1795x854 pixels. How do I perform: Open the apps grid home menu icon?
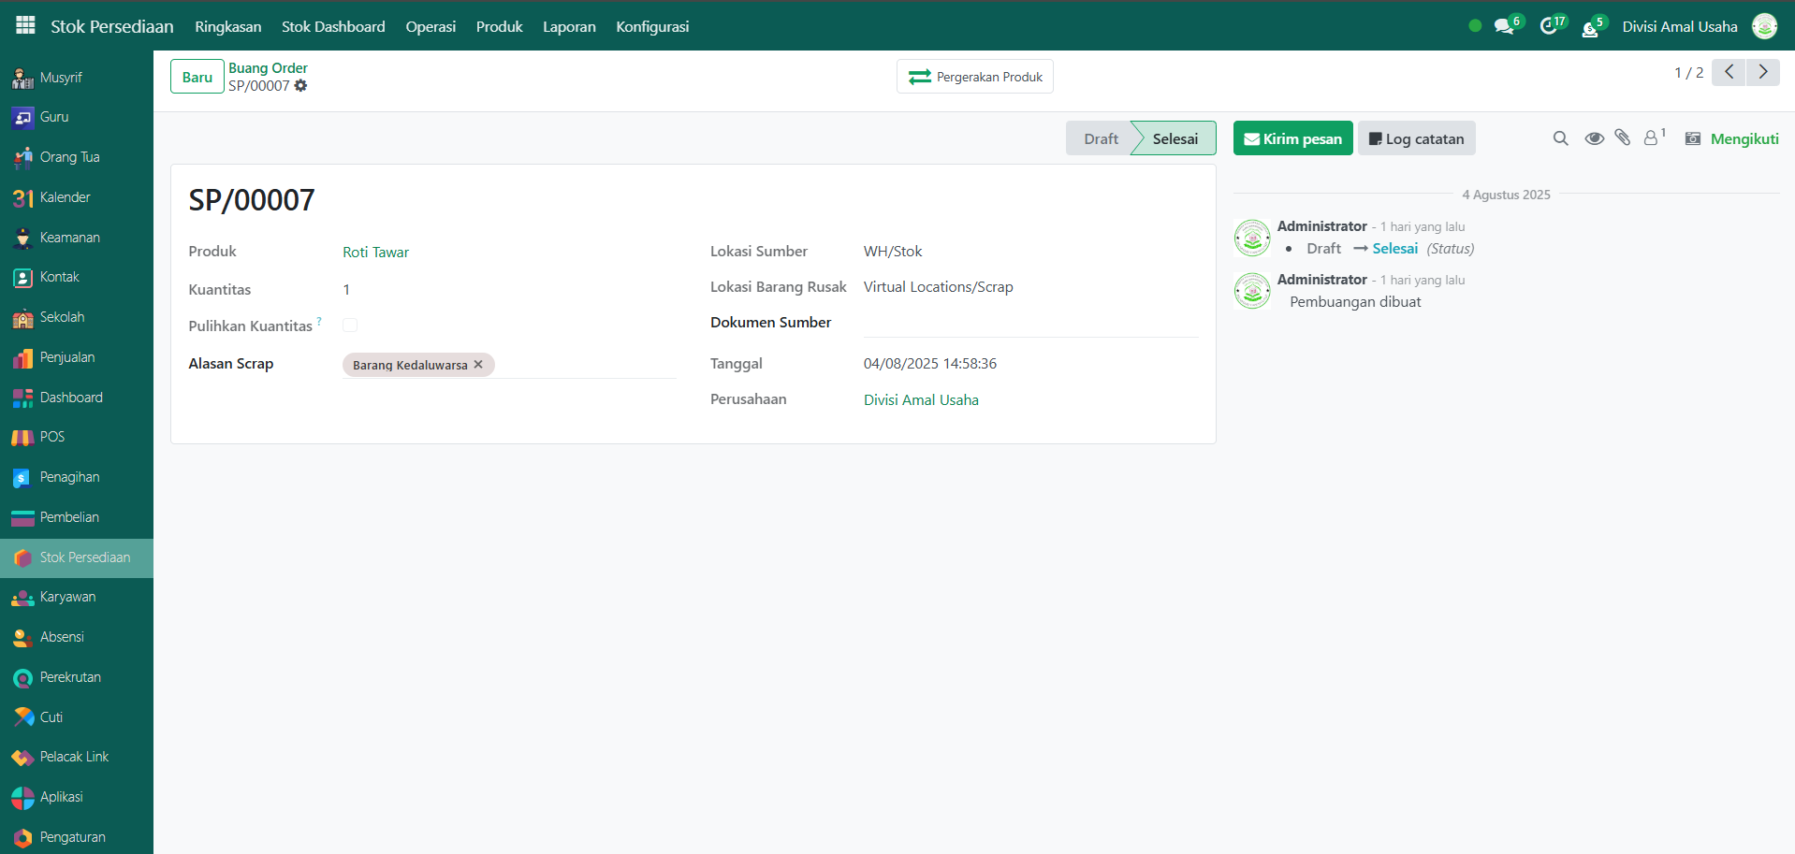[x=25, y=25]
